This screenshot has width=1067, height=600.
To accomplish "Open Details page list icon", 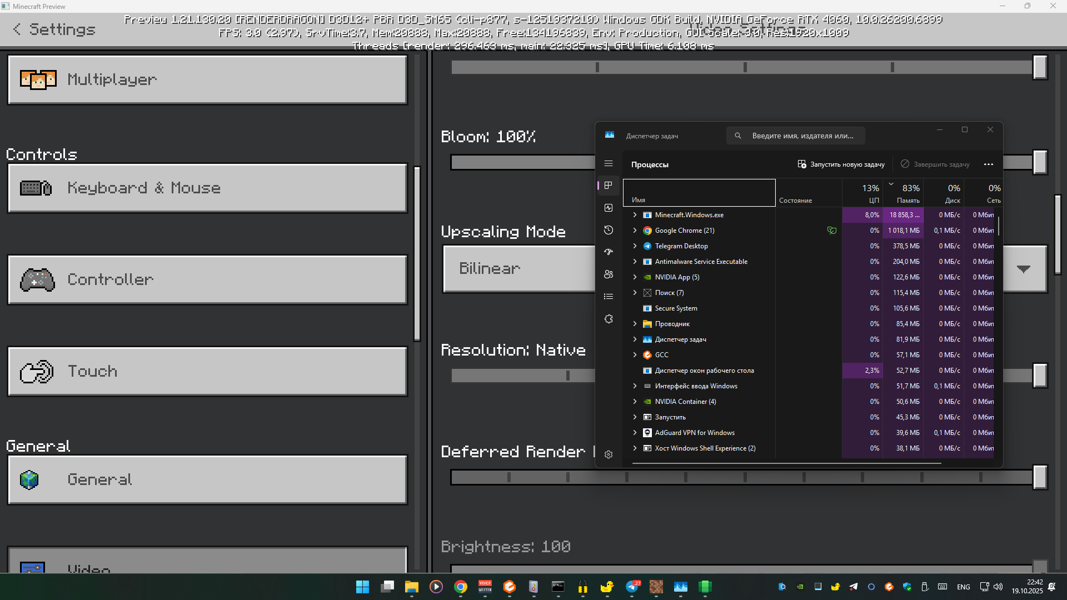I will [x=609, y=297].
